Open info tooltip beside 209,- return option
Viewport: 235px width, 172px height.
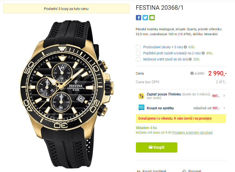coord(190,59)
